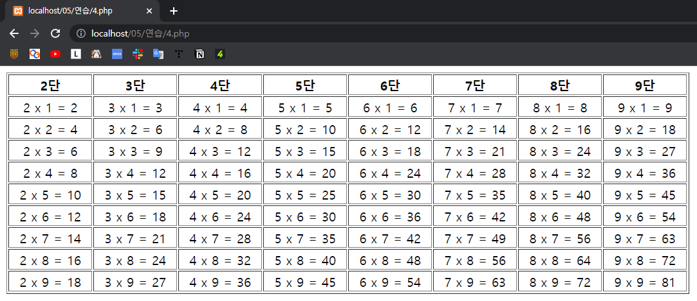Image resolution: width=697 pixels, height=301 pixels.
Task: Click the cell 9 x 8 = 72
Action: click(645, 260)
